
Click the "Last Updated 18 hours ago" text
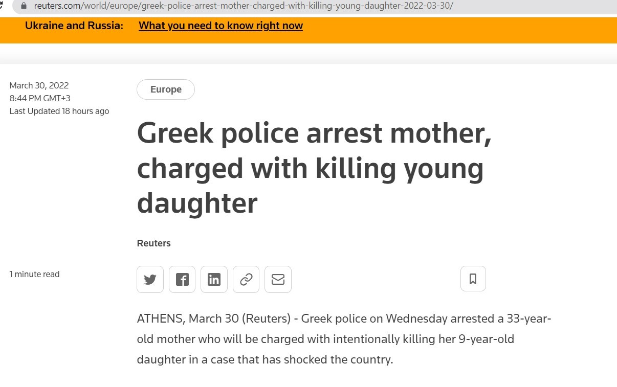[x=59, y=111]
